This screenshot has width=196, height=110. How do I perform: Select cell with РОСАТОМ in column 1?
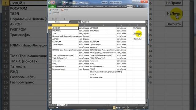[65, 31]
